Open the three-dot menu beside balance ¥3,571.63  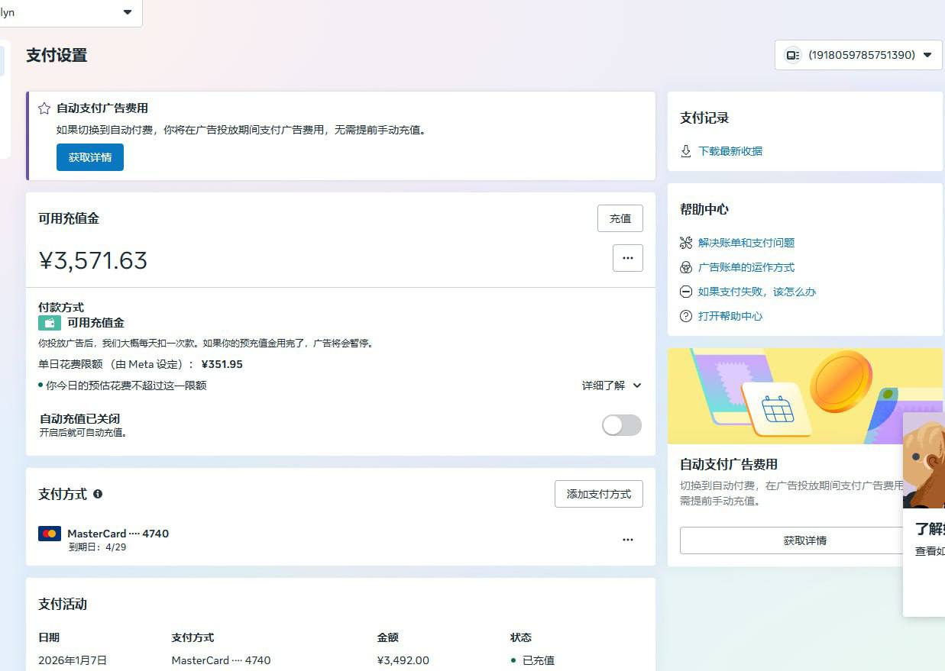[627, 258]
